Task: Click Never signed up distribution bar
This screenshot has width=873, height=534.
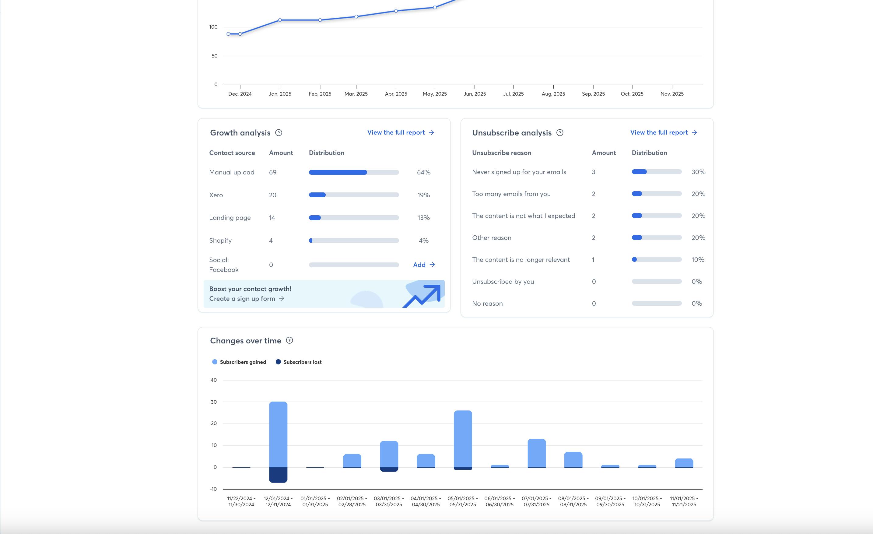Action: tap(657, 172)
